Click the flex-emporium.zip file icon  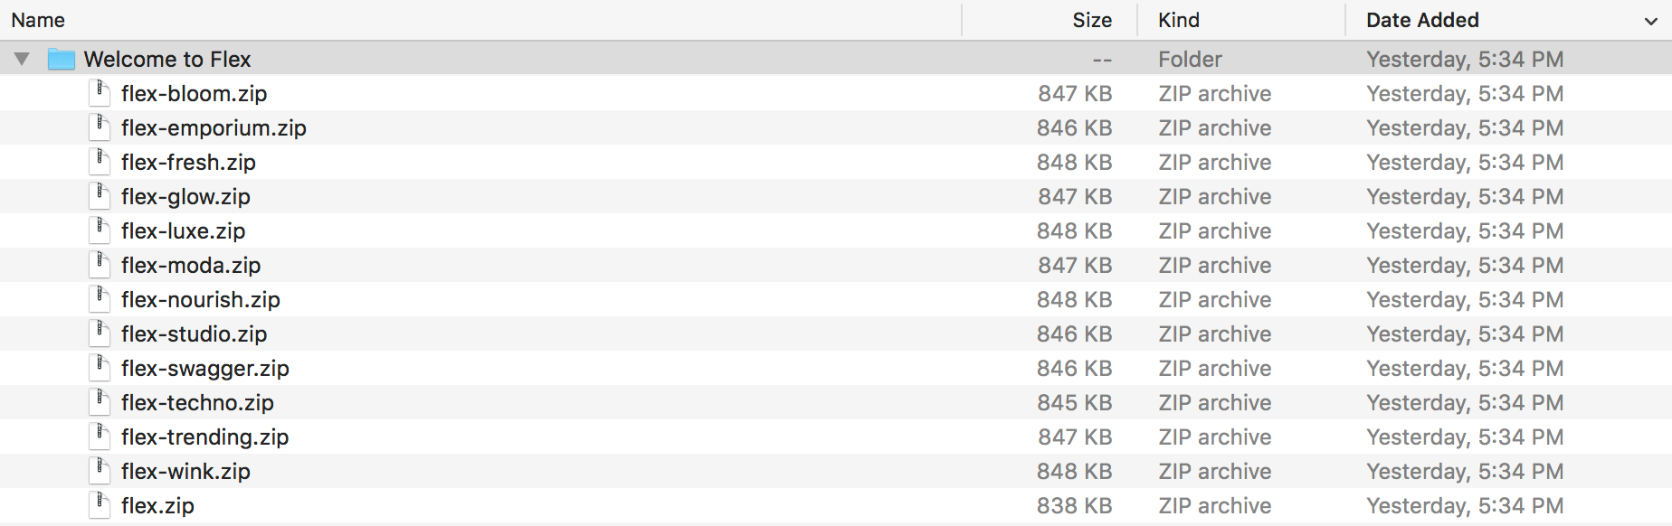point(100,127)
